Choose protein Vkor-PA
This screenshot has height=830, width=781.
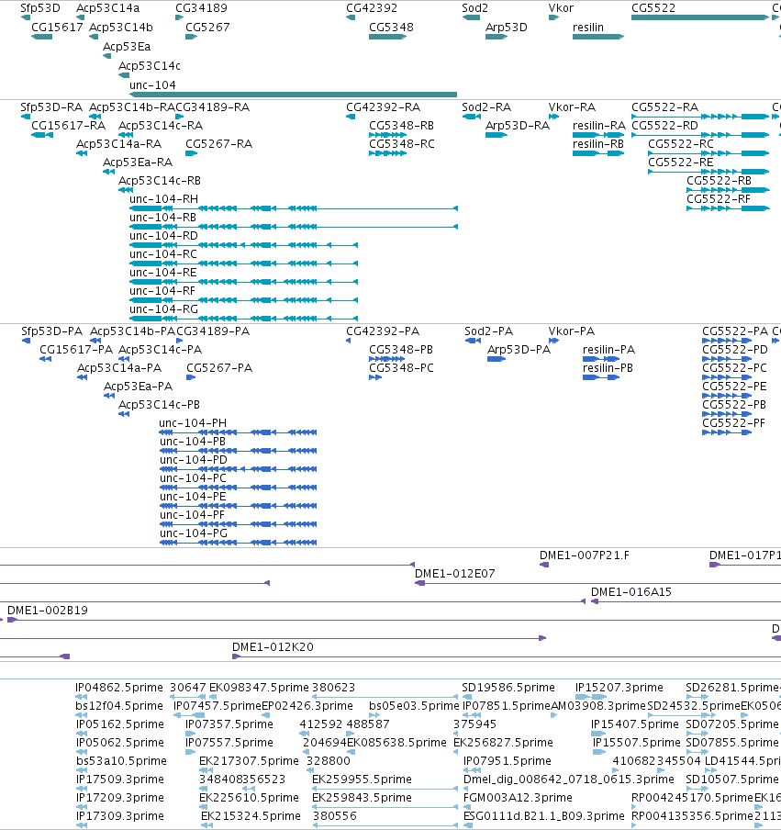(572, 331)
